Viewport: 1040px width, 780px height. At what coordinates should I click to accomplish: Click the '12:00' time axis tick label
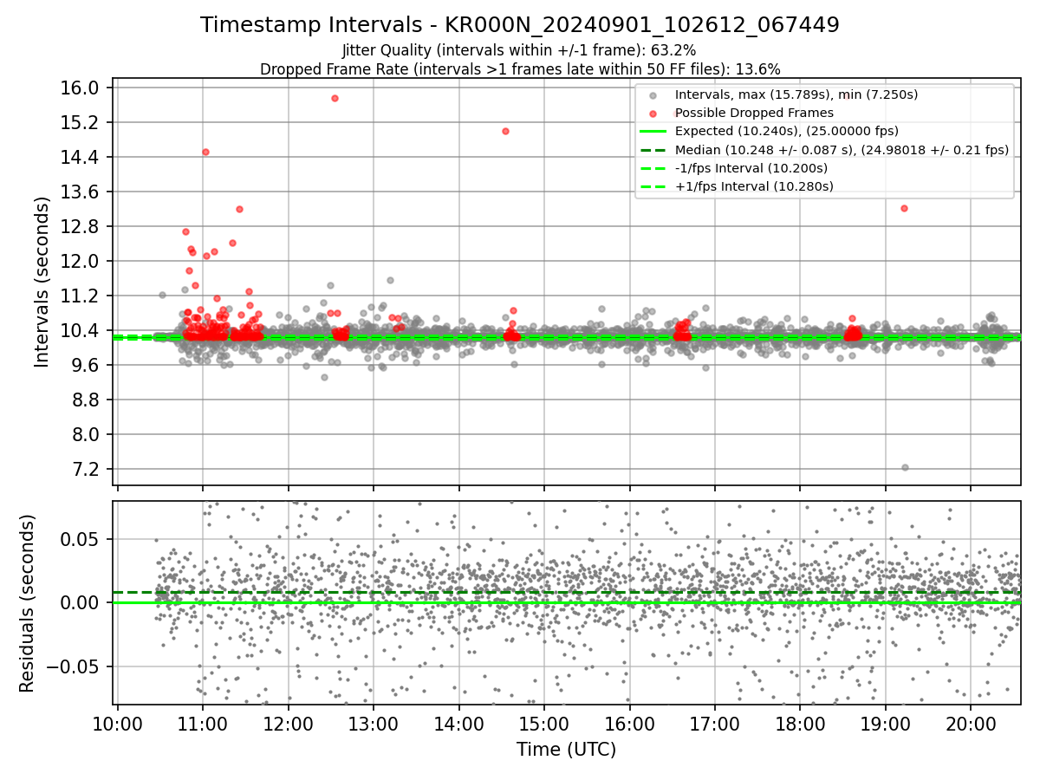[x=288, y=723]
